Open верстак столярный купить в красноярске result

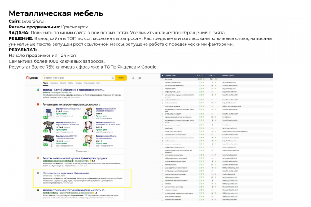pyautogui.click(x=74, y=190)
